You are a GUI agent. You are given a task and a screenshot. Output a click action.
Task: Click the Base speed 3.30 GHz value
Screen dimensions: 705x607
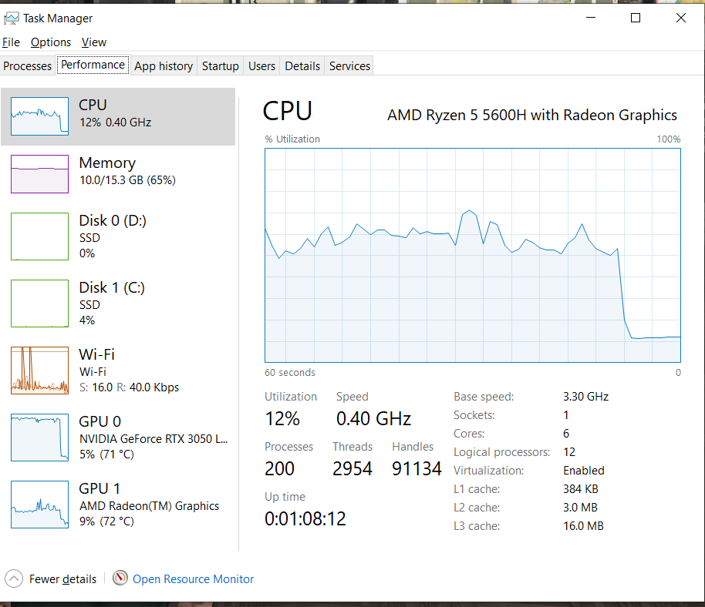point(586,397)
